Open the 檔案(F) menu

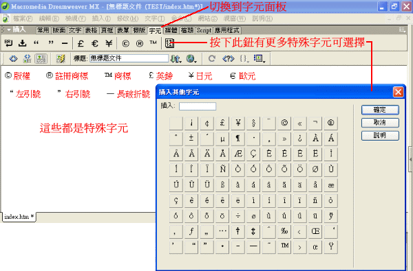23,19
